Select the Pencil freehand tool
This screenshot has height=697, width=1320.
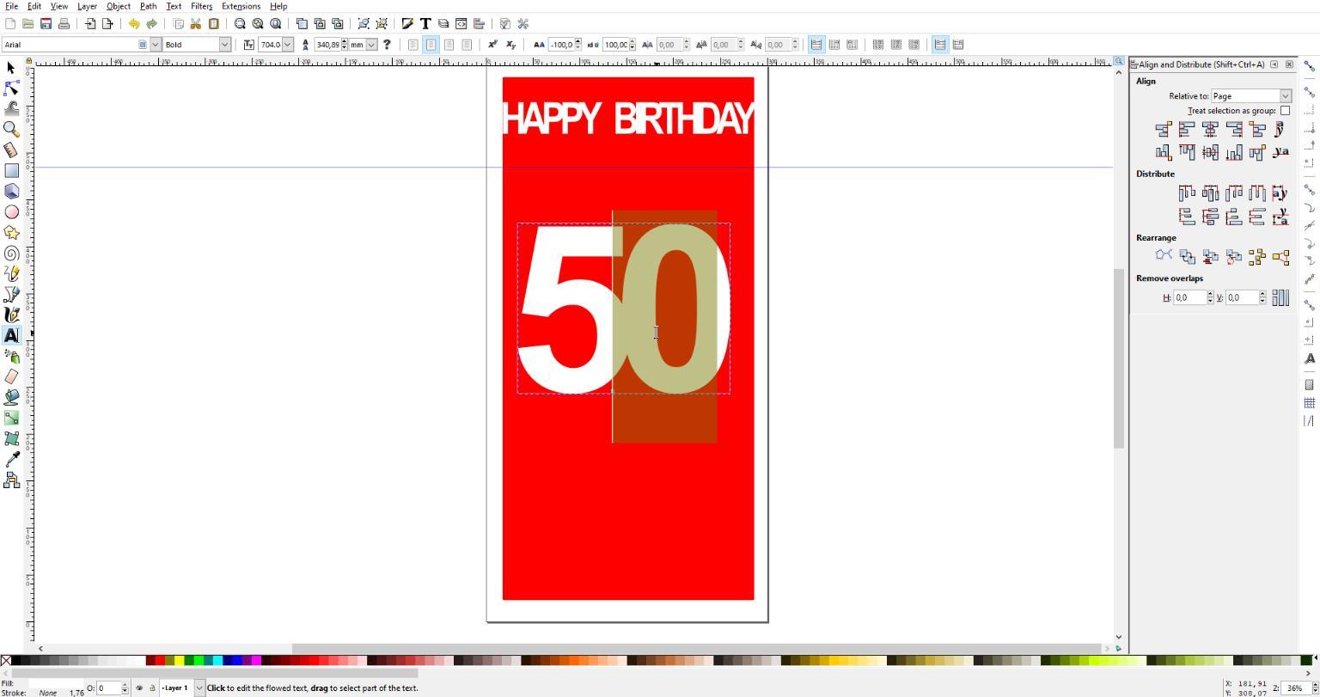11,274
